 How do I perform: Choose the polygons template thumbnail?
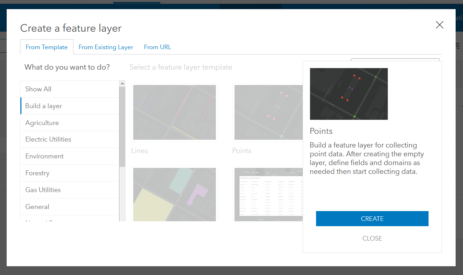(174, 194)
